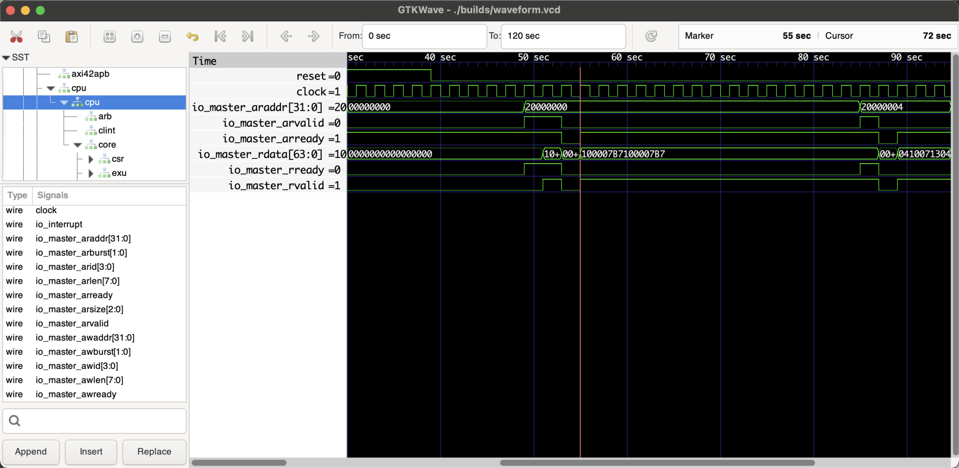Click the Undo zoom arrow icon
The image size is (959, 468).
[x=192, y=36]
